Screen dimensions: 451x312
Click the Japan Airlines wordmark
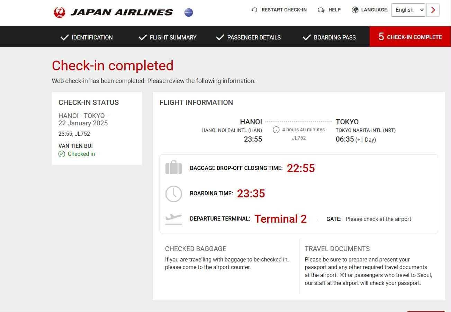[x=121, y=12]
